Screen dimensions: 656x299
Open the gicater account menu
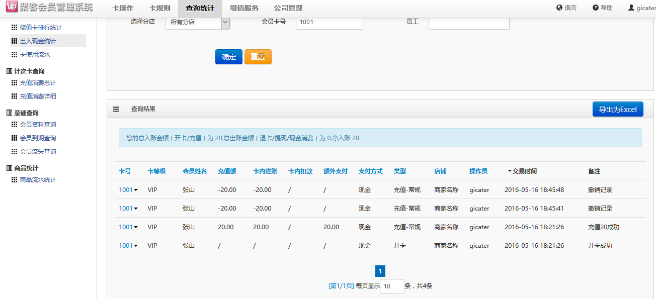click(x=642, y=8)
